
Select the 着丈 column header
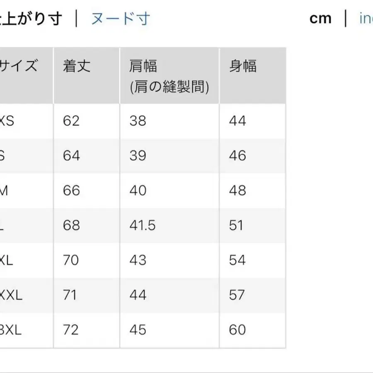point(77,66)
